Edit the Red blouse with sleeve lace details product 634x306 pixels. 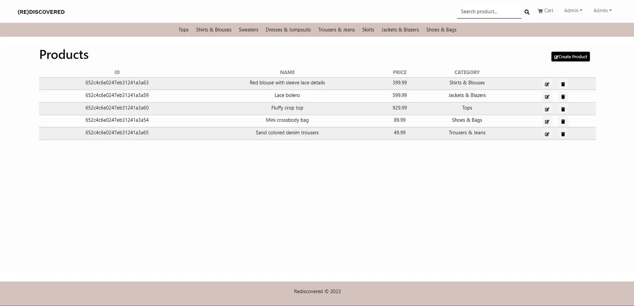click(547, 84)
